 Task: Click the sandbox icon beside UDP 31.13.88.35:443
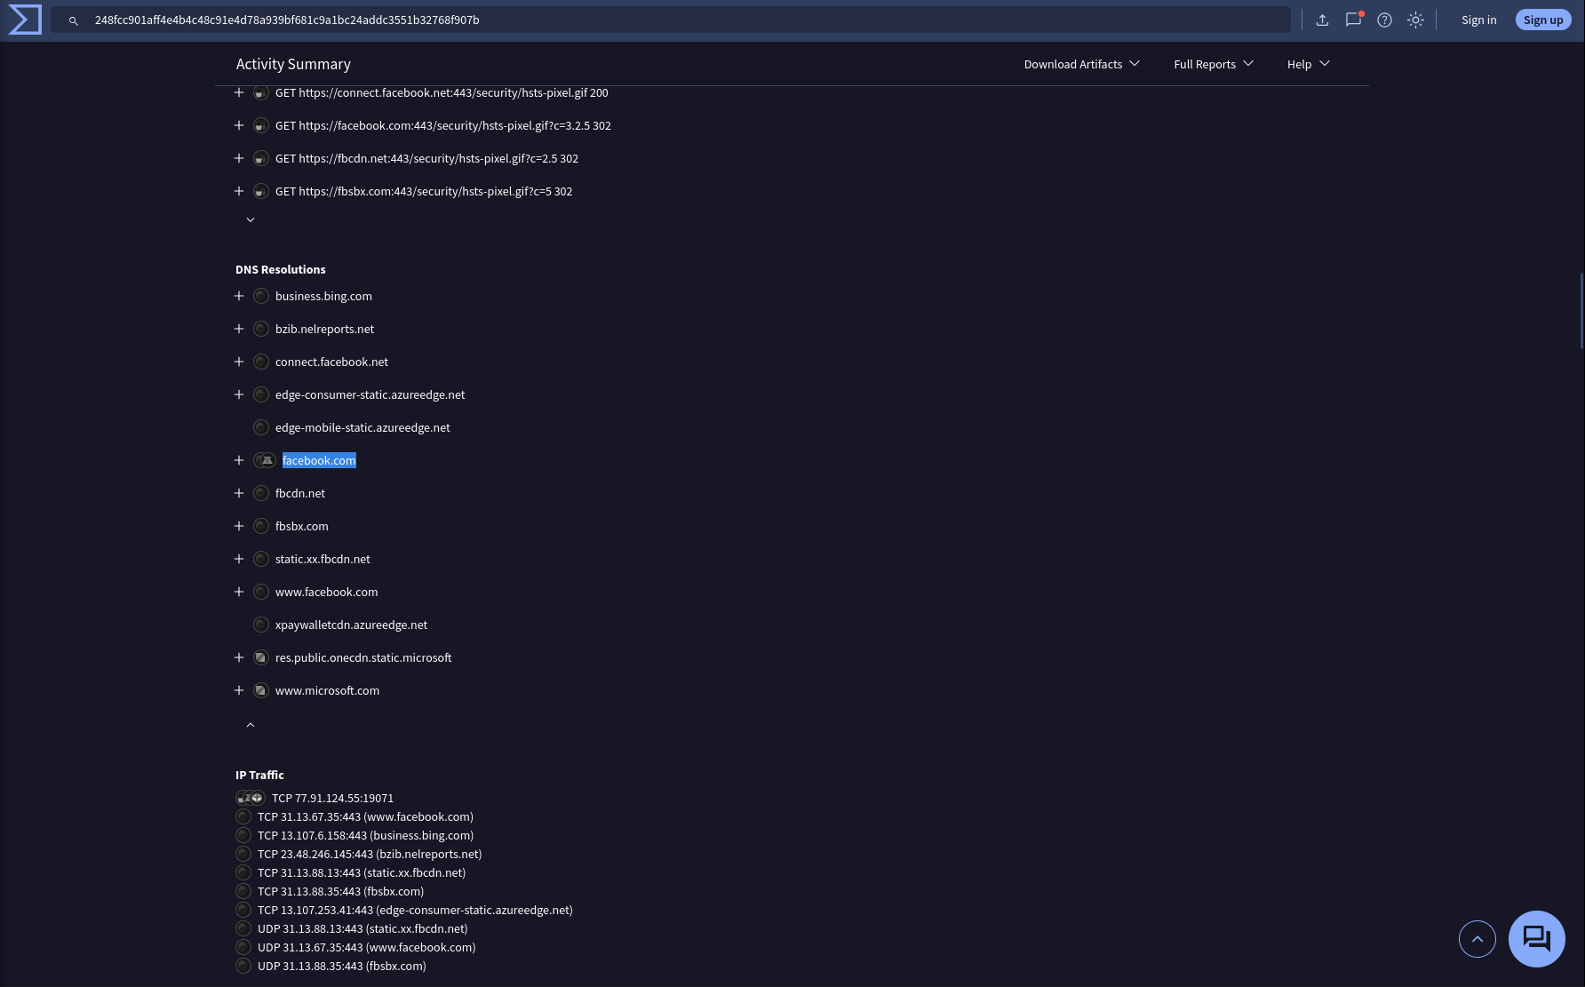point(243,966)
